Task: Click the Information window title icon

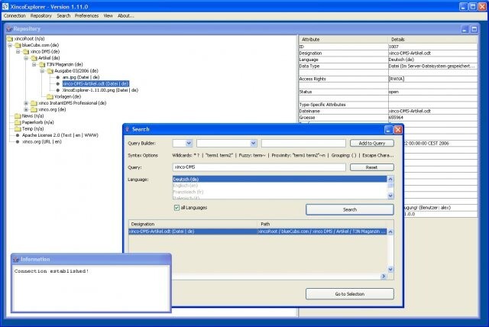Action: tap(16, 259)
